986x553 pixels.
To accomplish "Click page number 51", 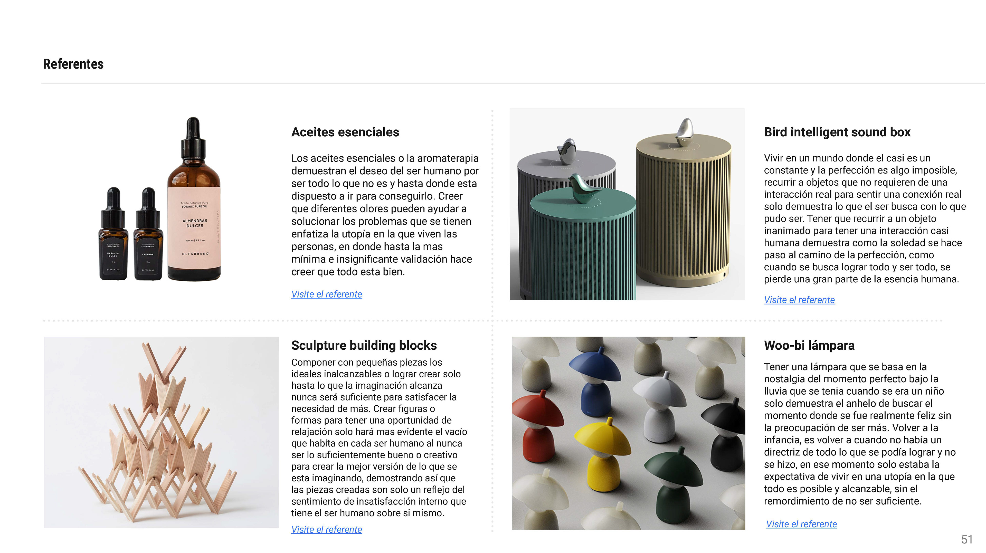I will (x=967, y=540).
